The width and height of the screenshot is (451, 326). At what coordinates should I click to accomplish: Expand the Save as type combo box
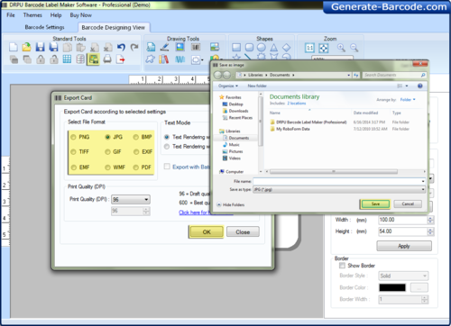(339, 189)
